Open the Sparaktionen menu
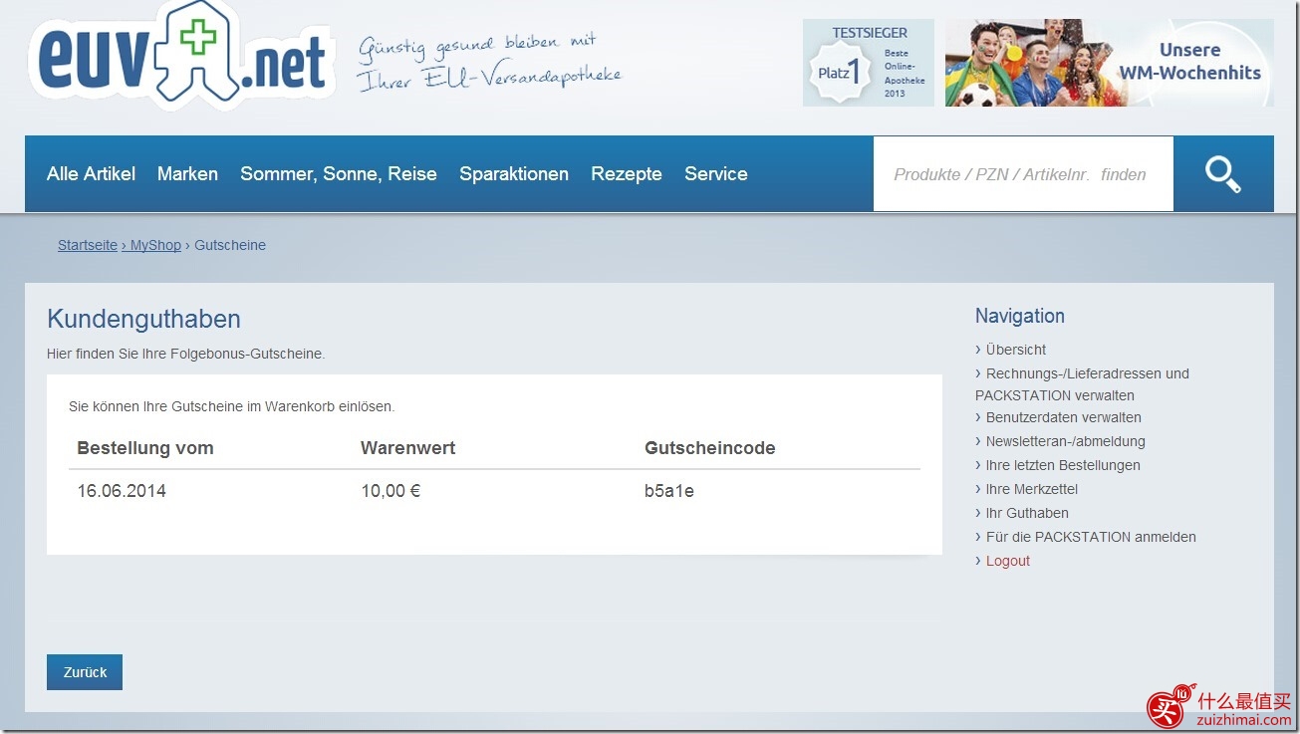Viewport: 1300px width, 734px height. point(514,174)
